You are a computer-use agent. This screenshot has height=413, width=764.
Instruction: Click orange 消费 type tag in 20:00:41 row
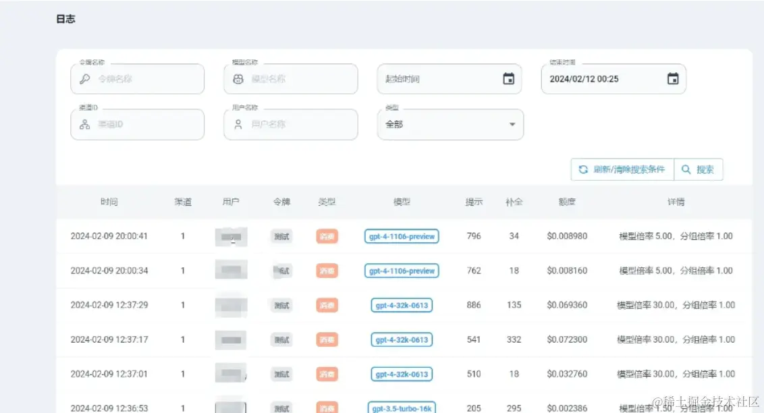[x=327, y=237]
